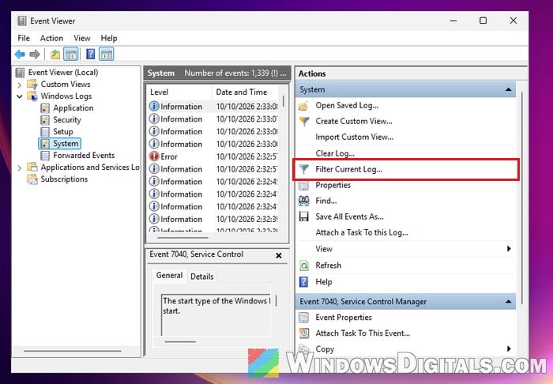This screenshot has height=384, width=553.
Task: Click the red Error level icon
Action: click(x=154, y=156)
